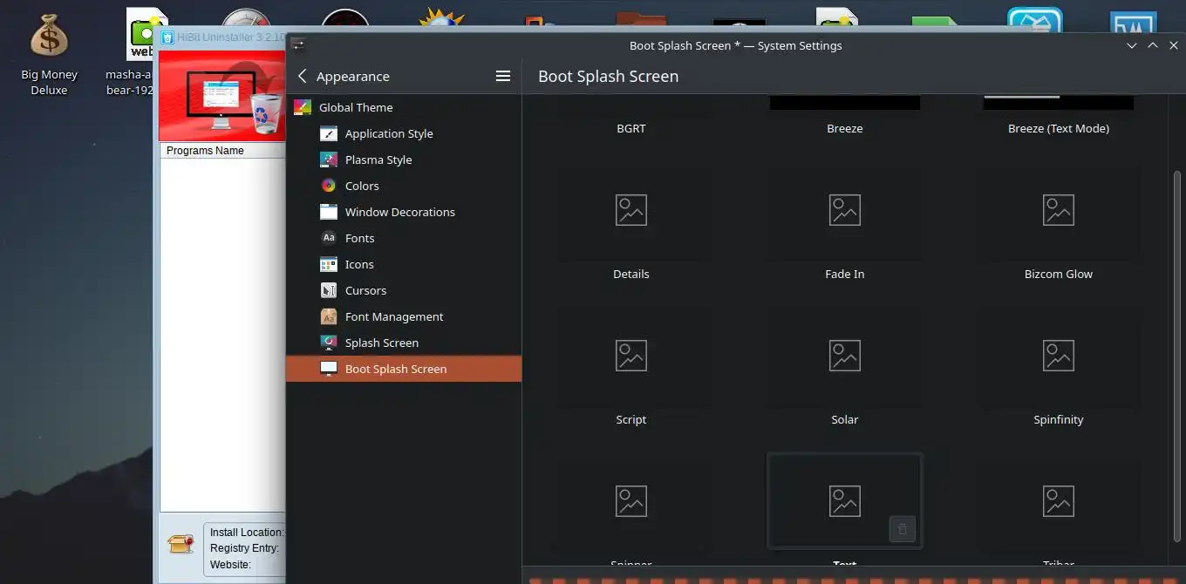Open the Global Theme settings

pos(404,107)
